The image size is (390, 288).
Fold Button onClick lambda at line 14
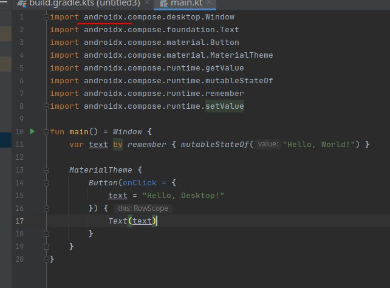click(46, 183)
